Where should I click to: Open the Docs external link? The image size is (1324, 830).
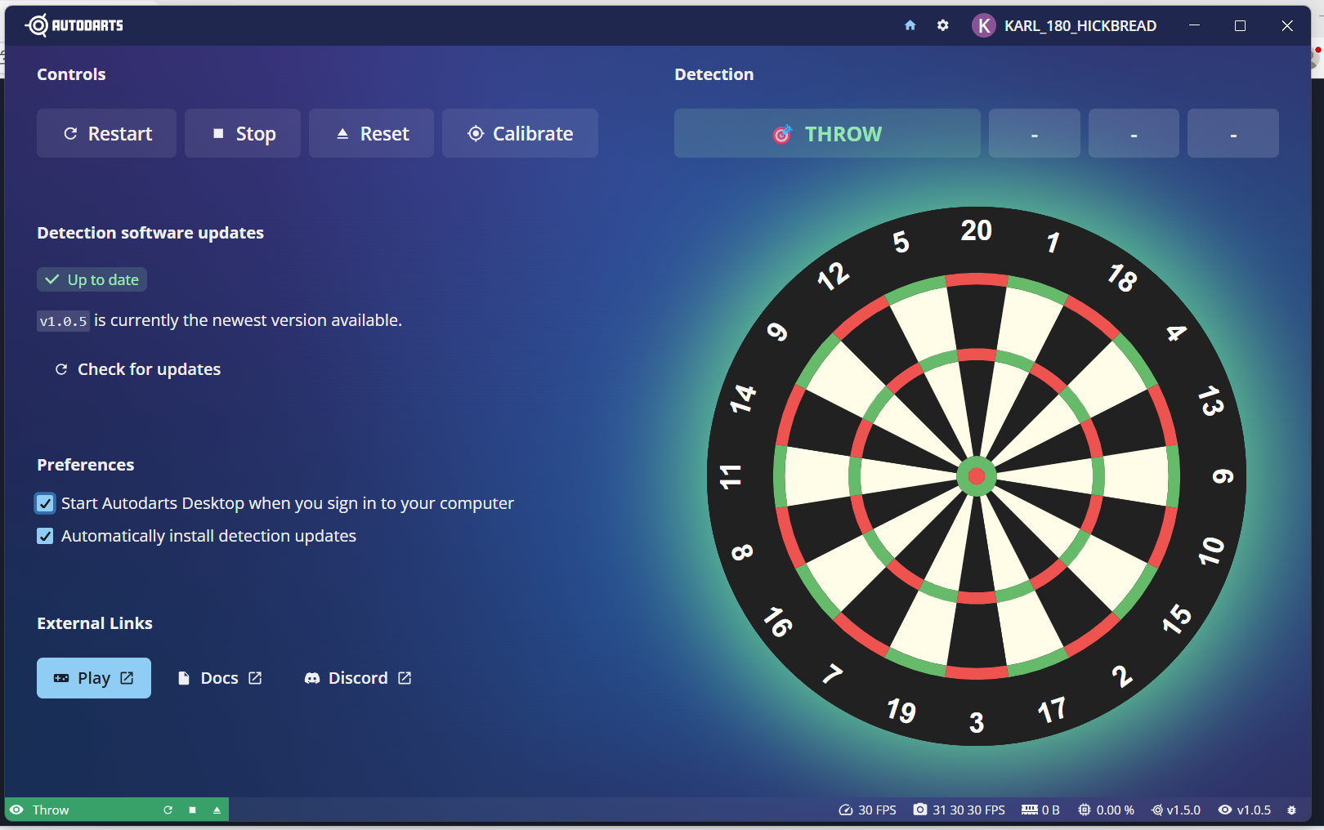(220, 678)
